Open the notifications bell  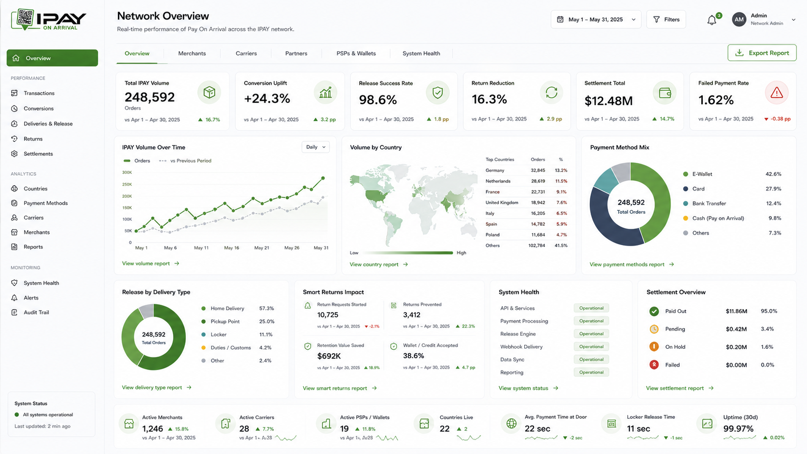tap(712, 20)
